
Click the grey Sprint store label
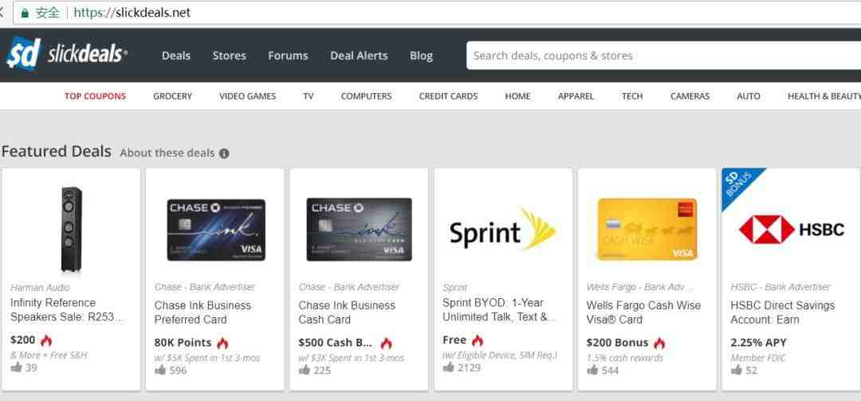tap(454, 287)
